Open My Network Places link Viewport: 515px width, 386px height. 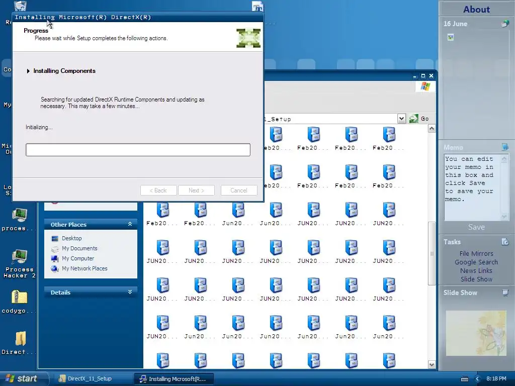pyautogui.click(x=84, y=268)
